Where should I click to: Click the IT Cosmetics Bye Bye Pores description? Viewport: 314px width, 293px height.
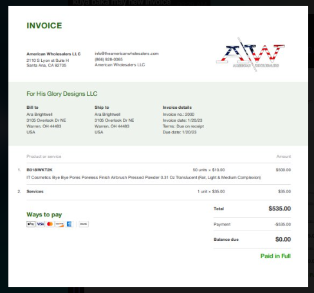(143, 178)
